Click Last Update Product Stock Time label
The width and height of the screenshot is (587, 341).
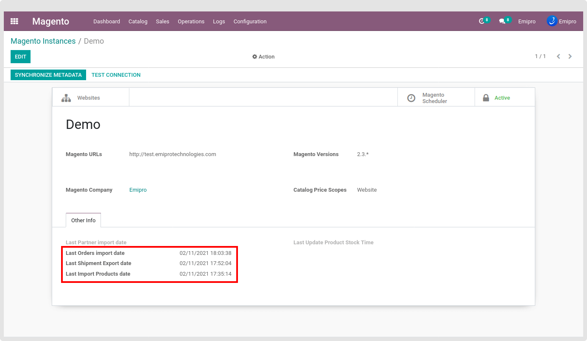pos(333,243)
